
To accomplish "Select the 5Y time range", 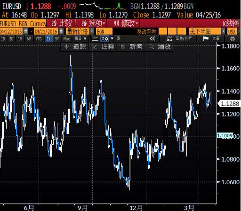I will 57,39.
